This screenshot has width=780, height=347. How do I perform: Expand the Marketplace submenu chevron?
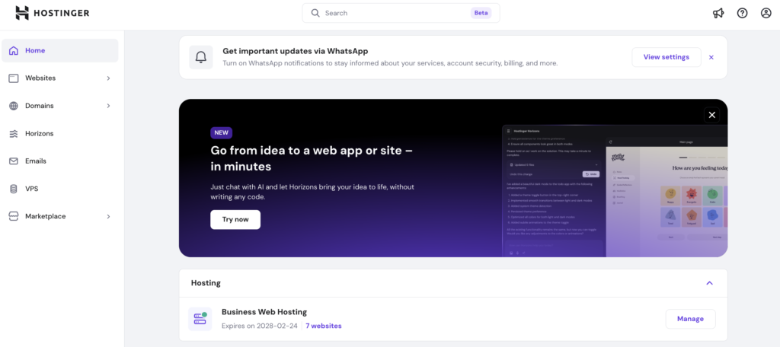pos(108,216)
